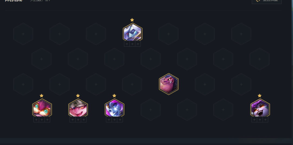Select the white-faced champion with purple hat
The height and width of the screenshot is (145, 293).
pos(260,108)
